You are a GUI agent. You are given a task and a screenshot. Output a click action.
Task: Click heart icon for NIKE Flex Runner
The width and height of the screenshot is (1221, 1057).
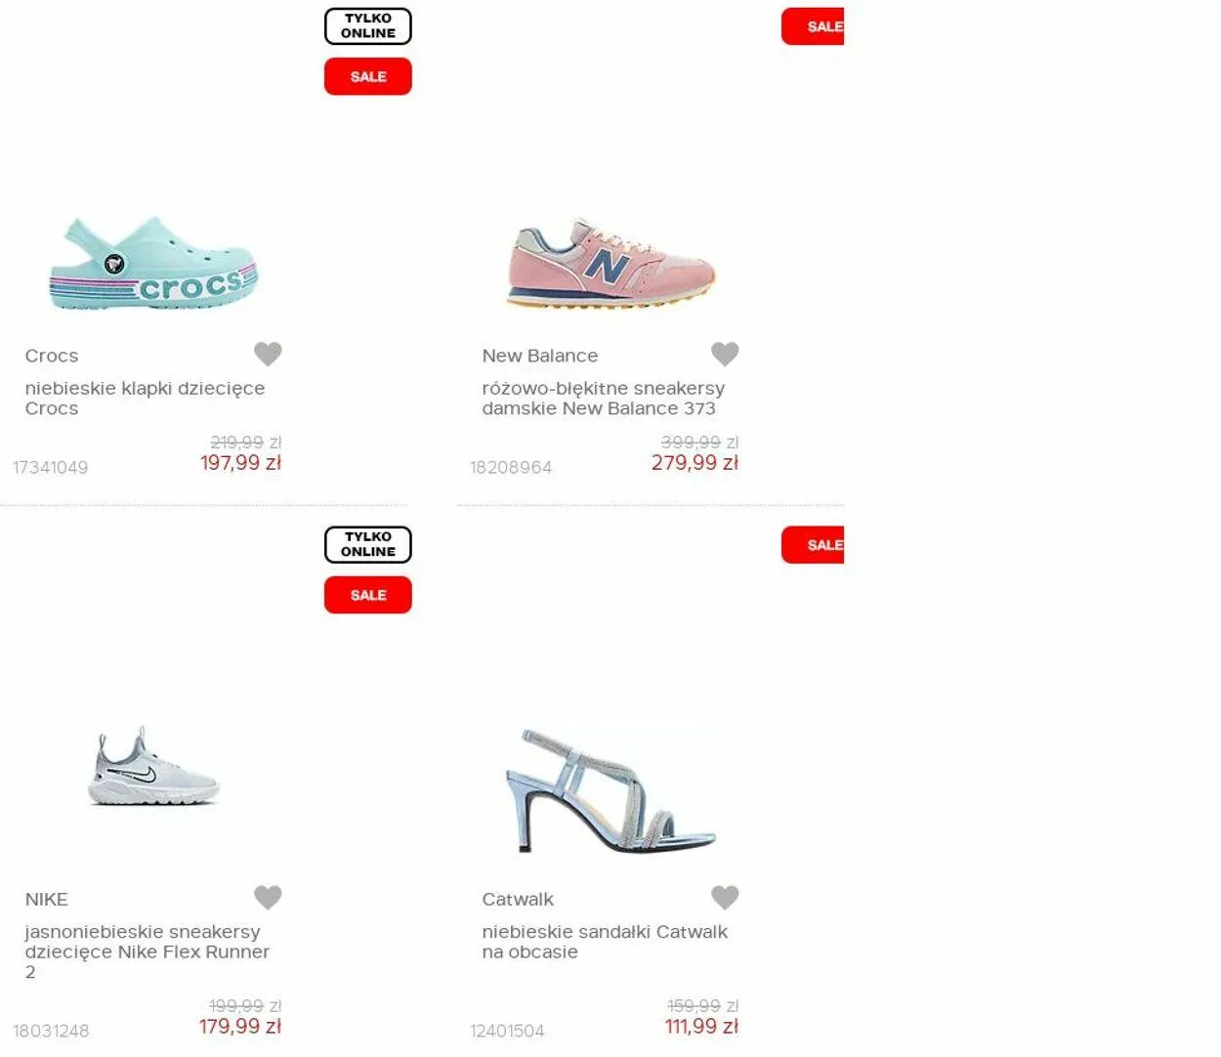click(268, 897)
